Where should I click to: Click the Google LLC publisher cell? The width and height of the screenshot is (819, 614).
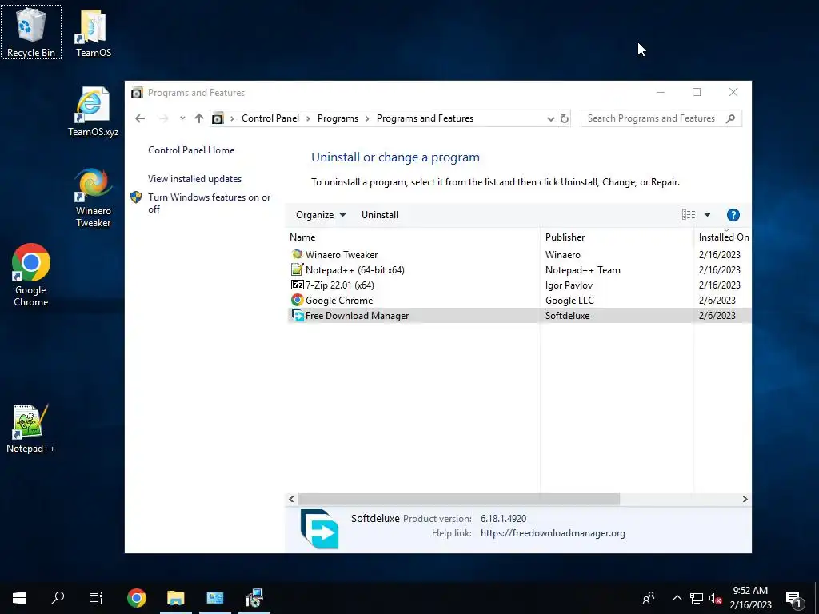click(x=569, y=301)
